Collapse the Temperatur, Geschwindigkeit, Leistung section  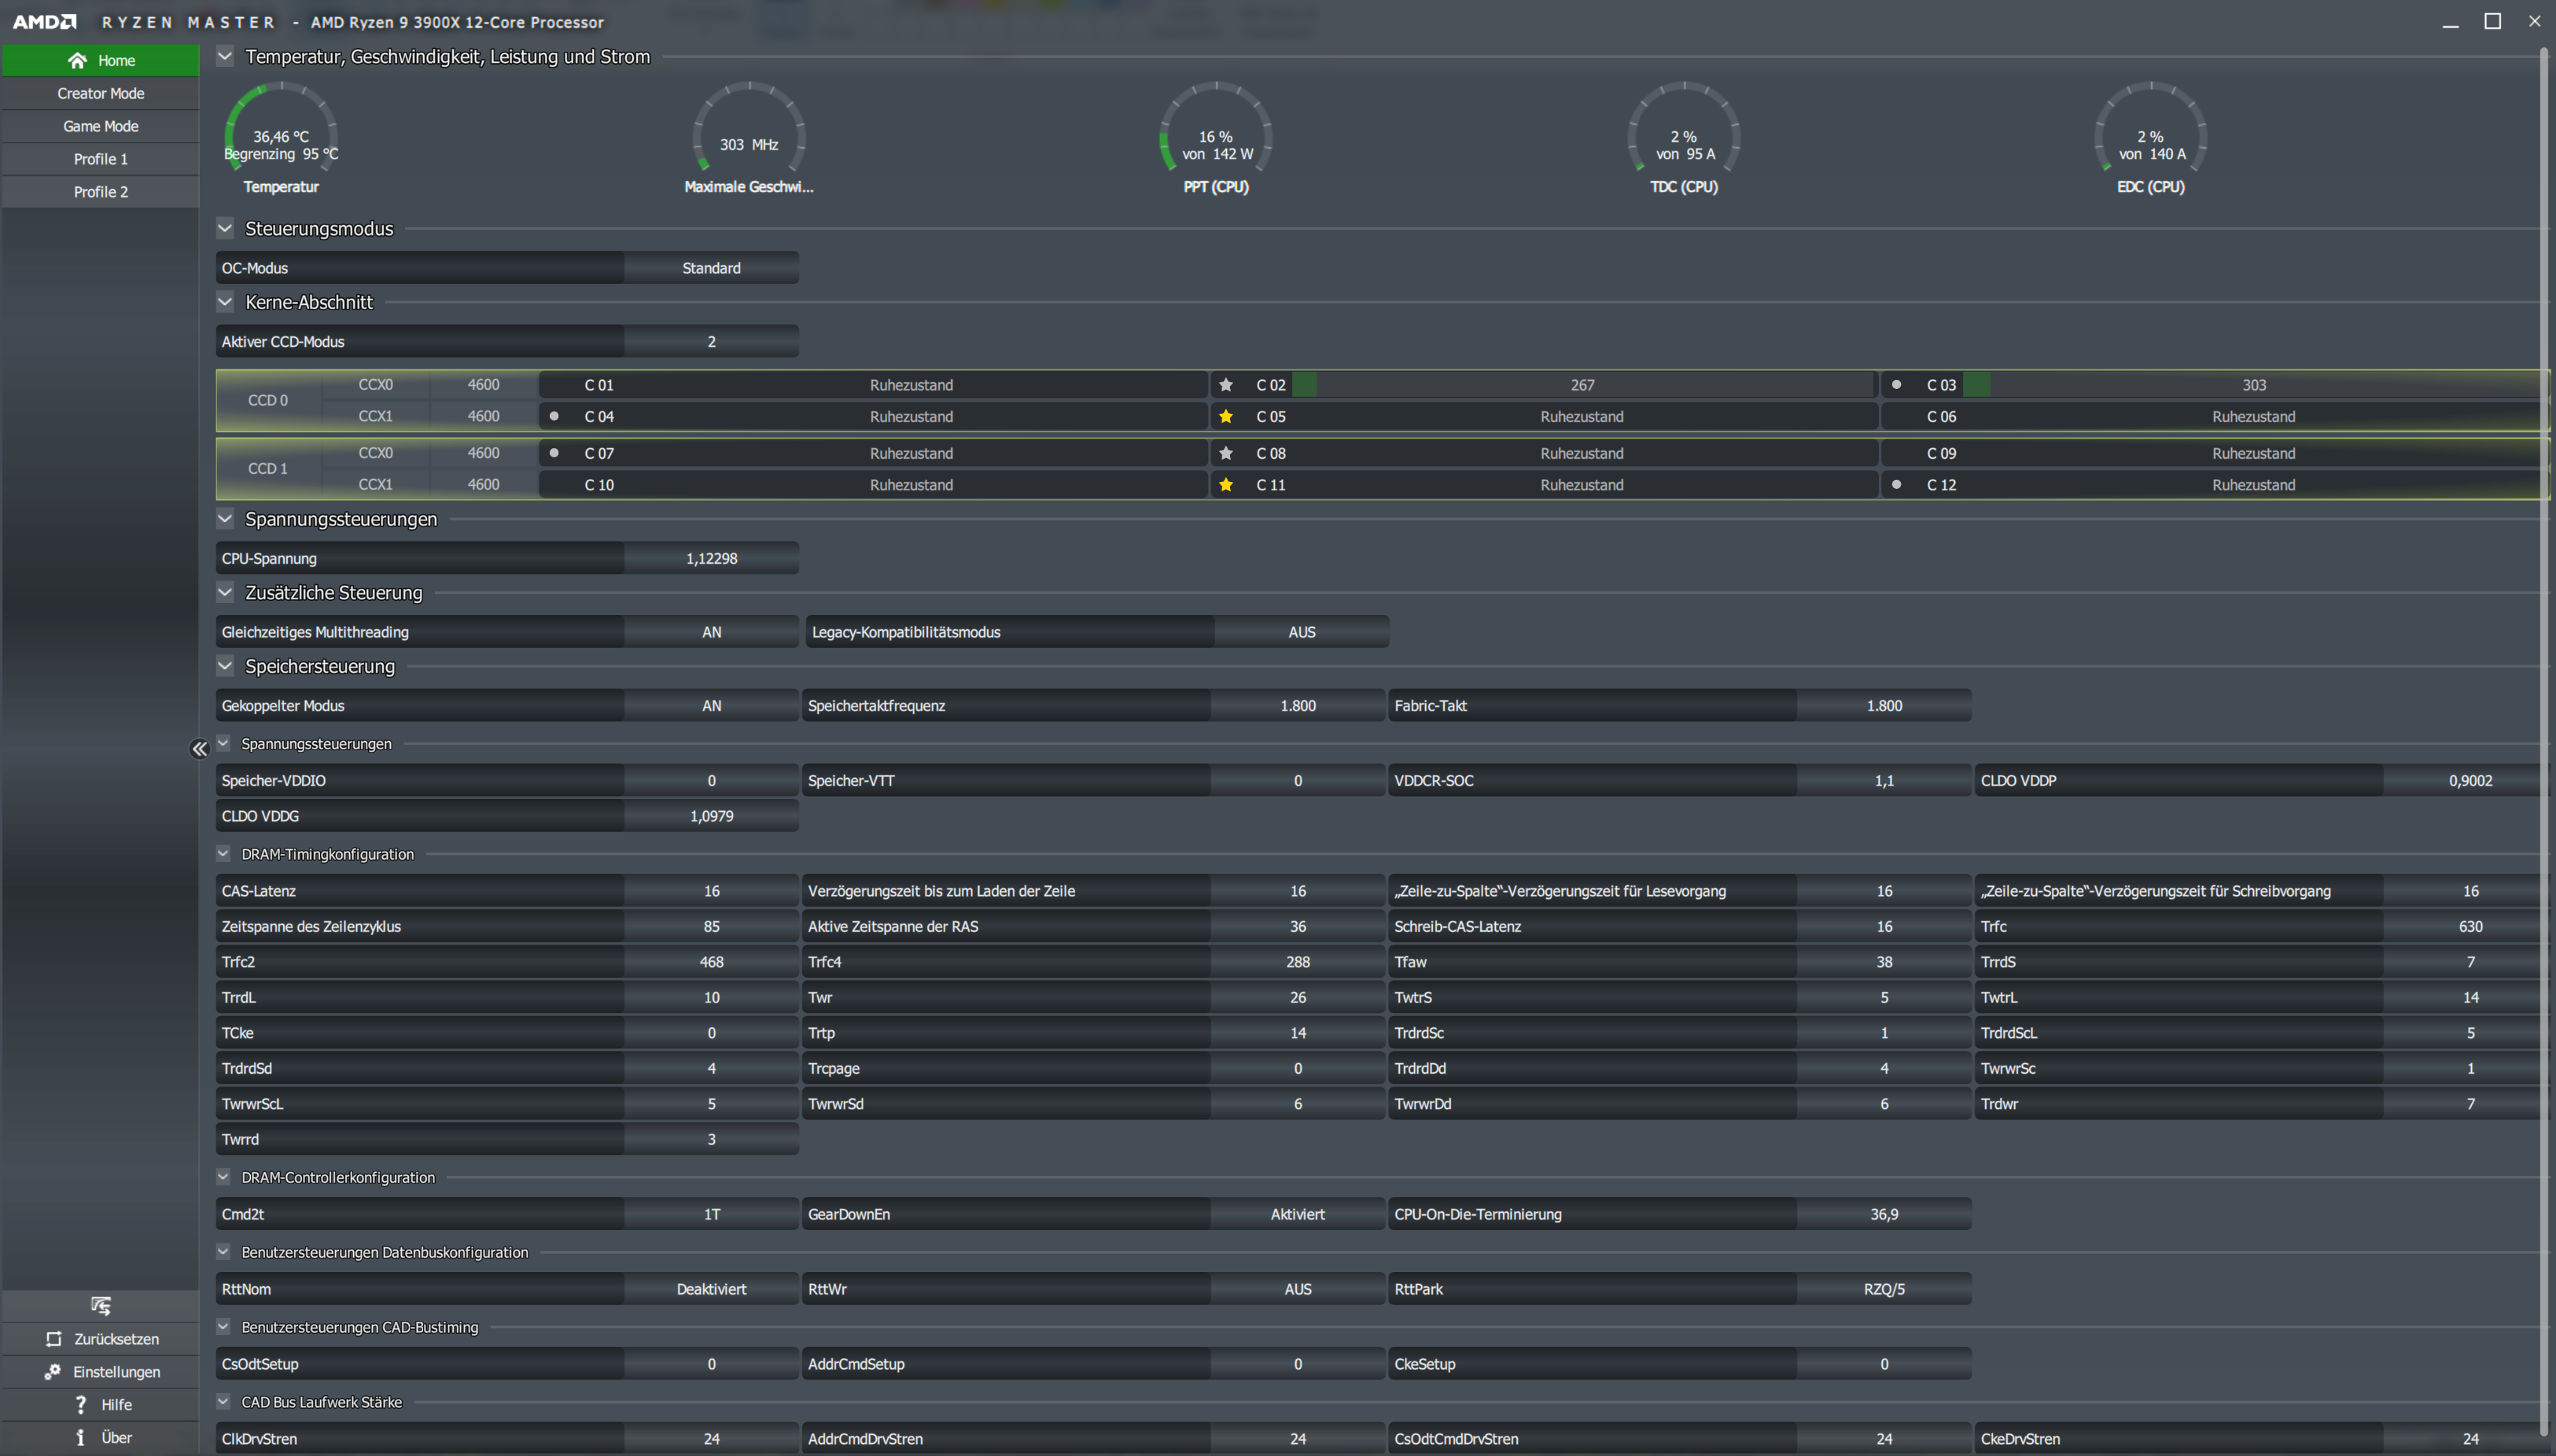pos(225,56)
